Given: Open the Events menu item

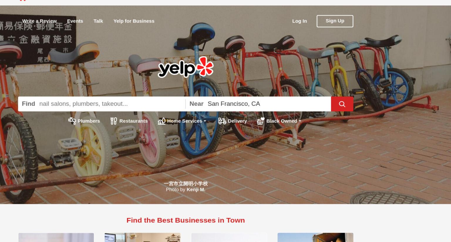Looking at the screenshot, I should click(75, 21).
